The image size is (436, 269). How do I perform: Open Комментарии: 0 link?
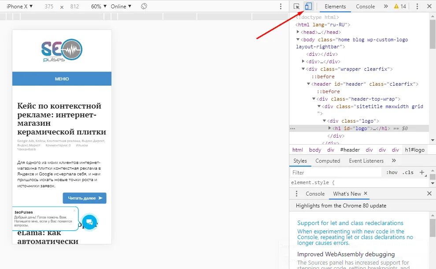(58, 145)
